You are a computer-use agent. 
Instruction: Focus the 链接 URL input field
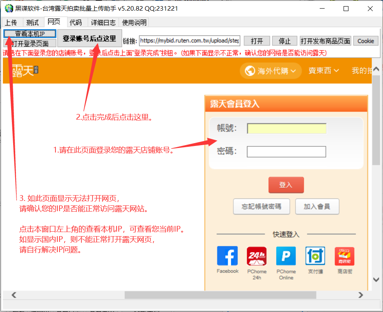pyautogui.click(x=189, y=41)
